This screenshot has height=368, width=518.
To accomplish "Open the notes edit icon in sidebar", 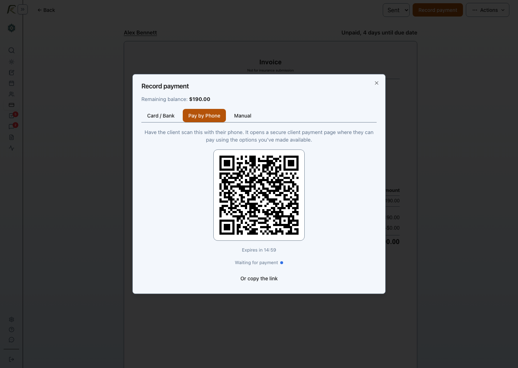I will 12,73.
